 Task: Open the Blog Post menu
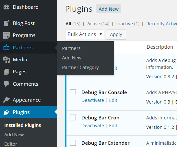pyautogui.click(x=29, y=23)
